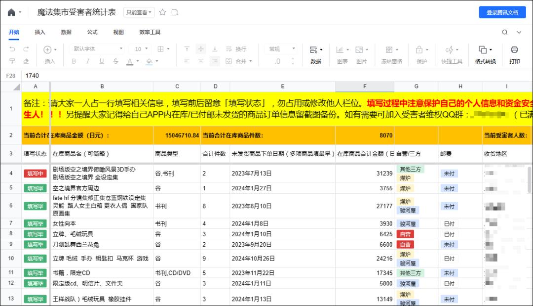Open the search magnifier icon

click(505, 32)
